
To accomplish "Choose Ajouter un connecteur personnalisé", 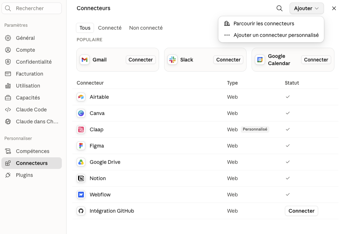I will [271, 35].
